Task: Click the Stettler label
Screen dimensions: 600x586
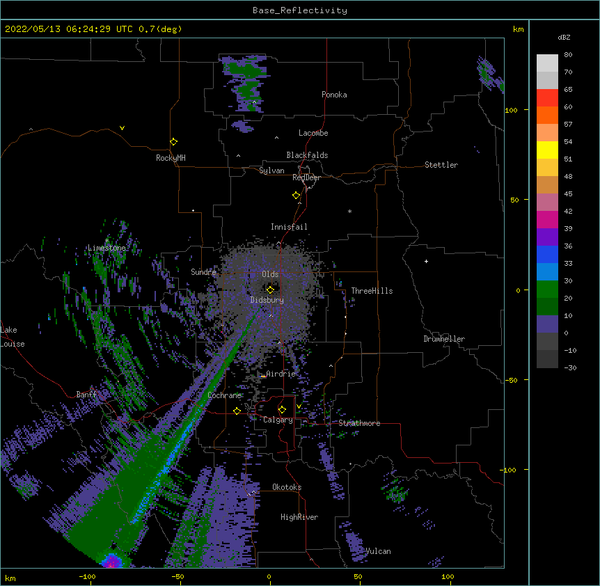Action: coord(441,165)
